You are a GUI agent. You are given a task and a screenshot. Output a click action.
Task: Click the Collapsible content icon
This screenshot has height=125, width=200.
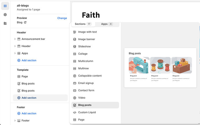click(x=74, y=76)
